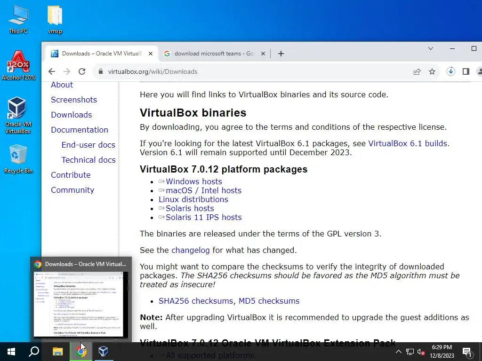Click the address bar URL

point(153,71)
